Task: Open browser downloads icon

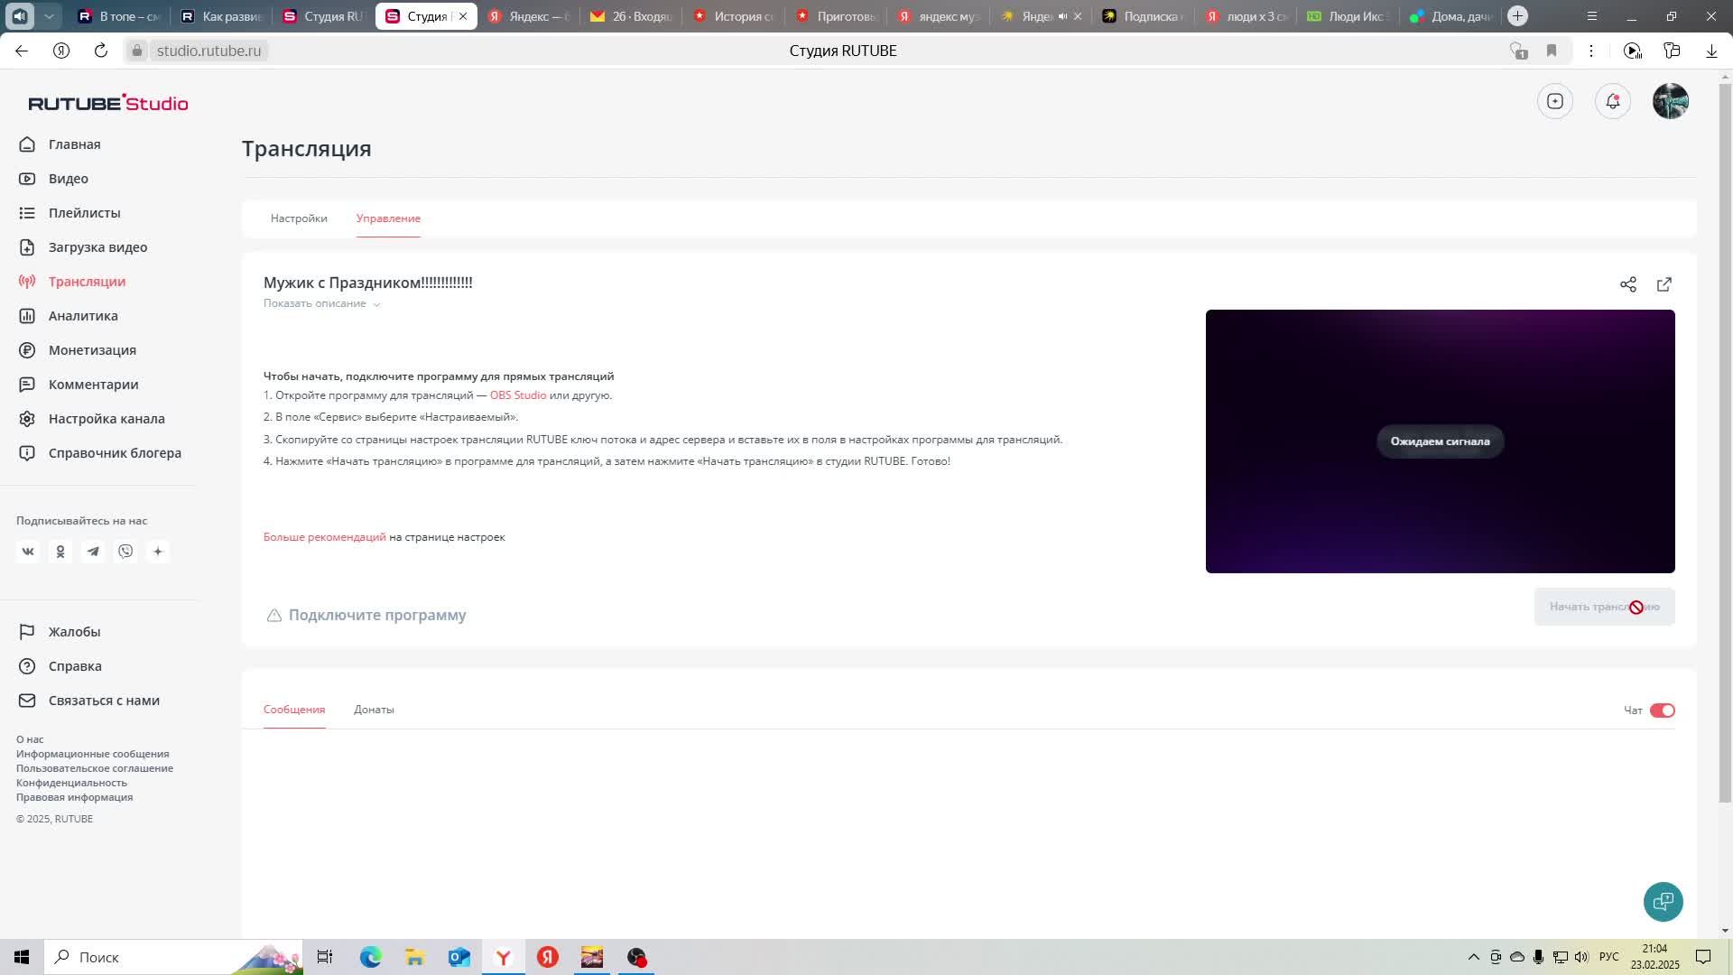Action: click(1711, 51)
